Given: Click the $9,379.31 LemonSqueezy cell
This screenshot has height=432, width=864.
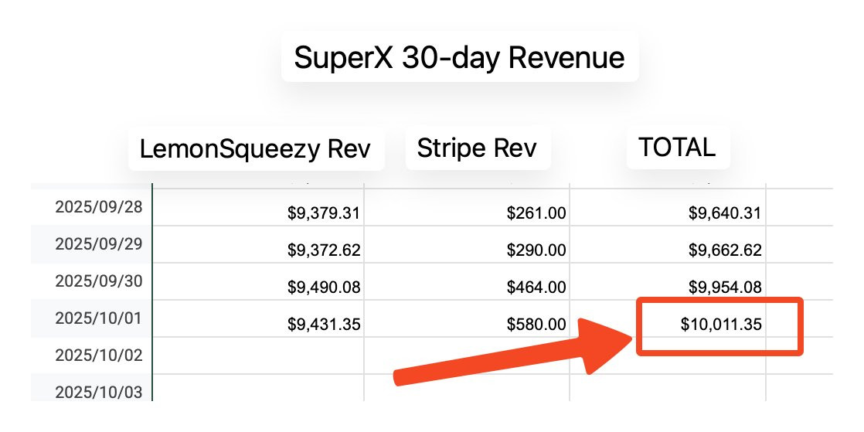Looking at the screenshot, I should click(x=324, y=213).
